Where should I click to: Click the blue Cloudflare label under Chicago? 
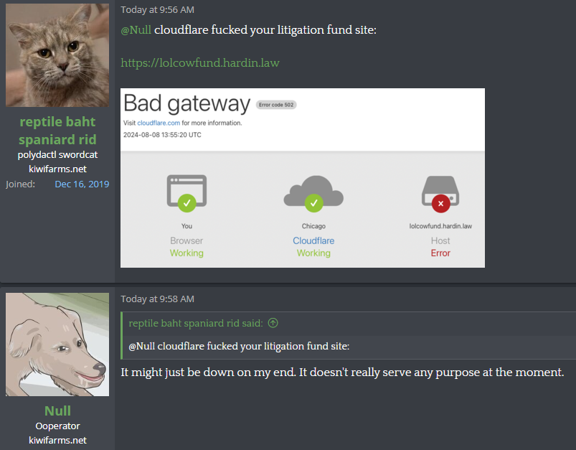click(313, 241)
